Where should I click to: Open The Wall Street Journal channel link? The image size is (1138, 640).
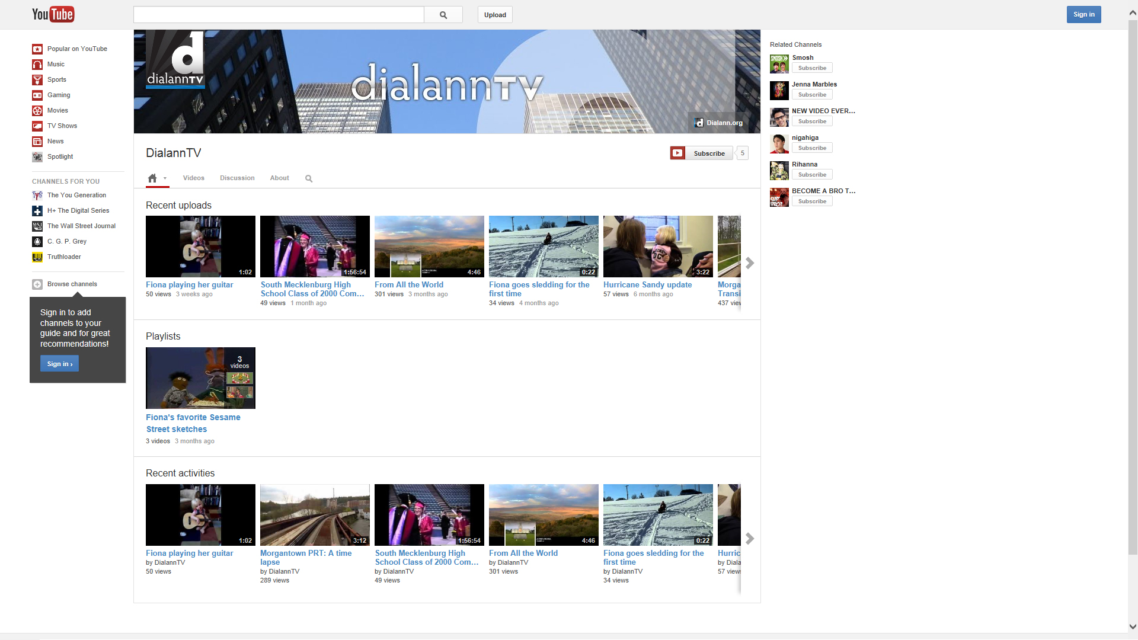[x=81, y=226]
